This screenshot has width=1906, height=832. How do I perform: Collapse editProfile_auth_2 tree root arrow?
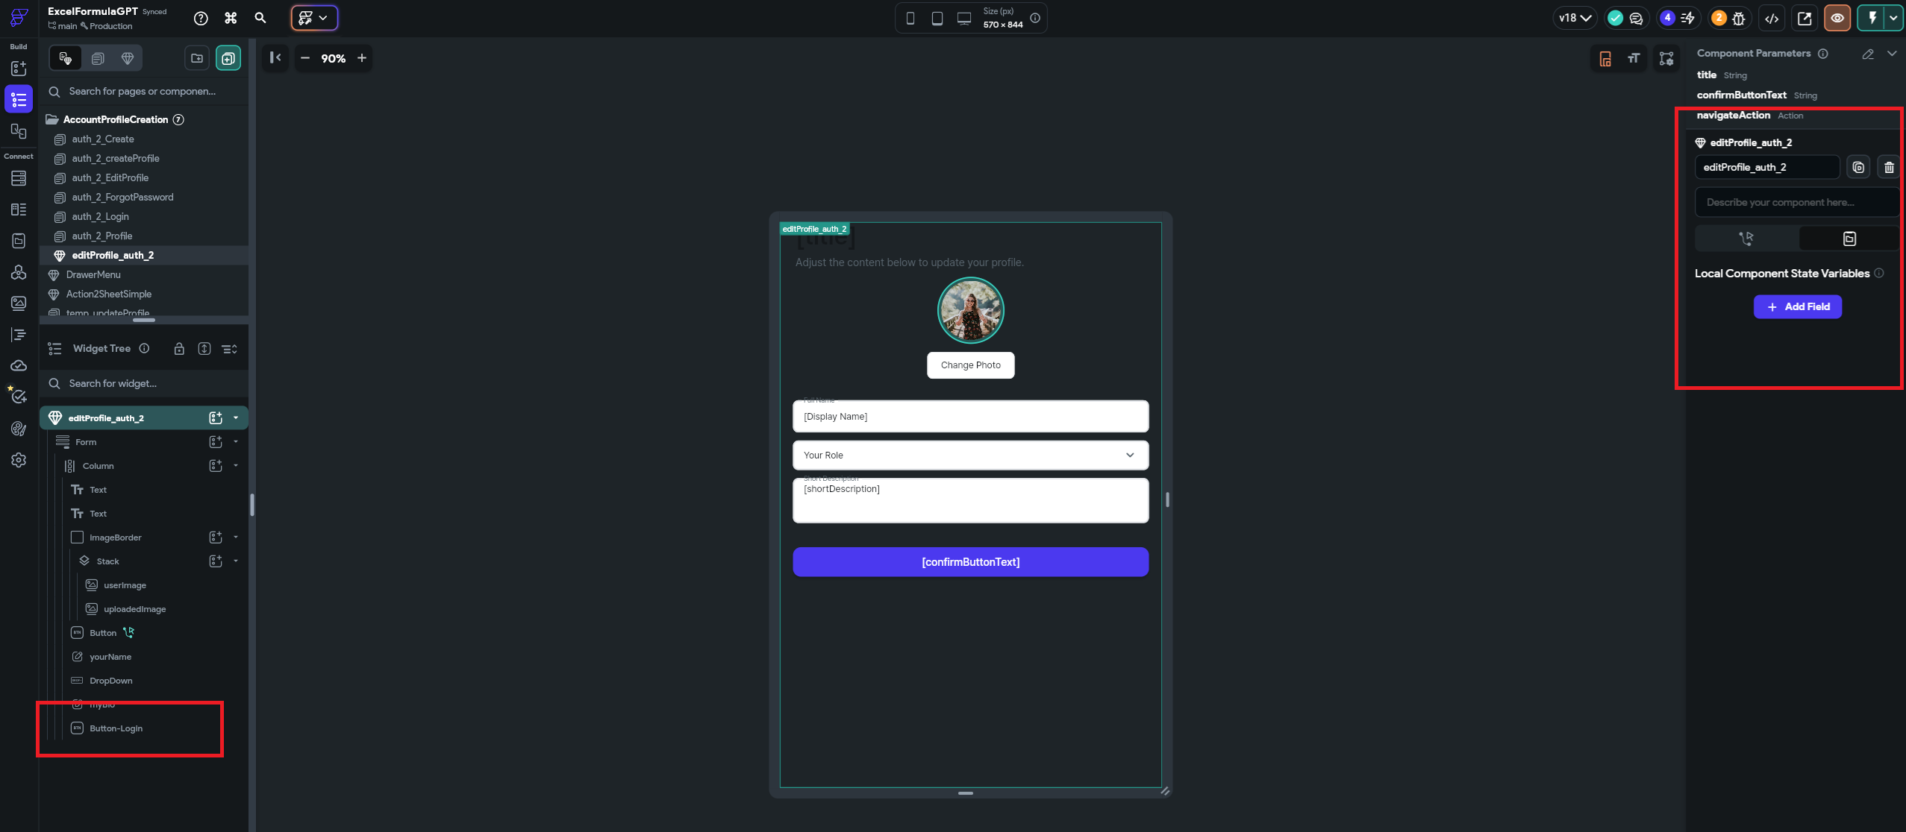click(x=236, y=417)
